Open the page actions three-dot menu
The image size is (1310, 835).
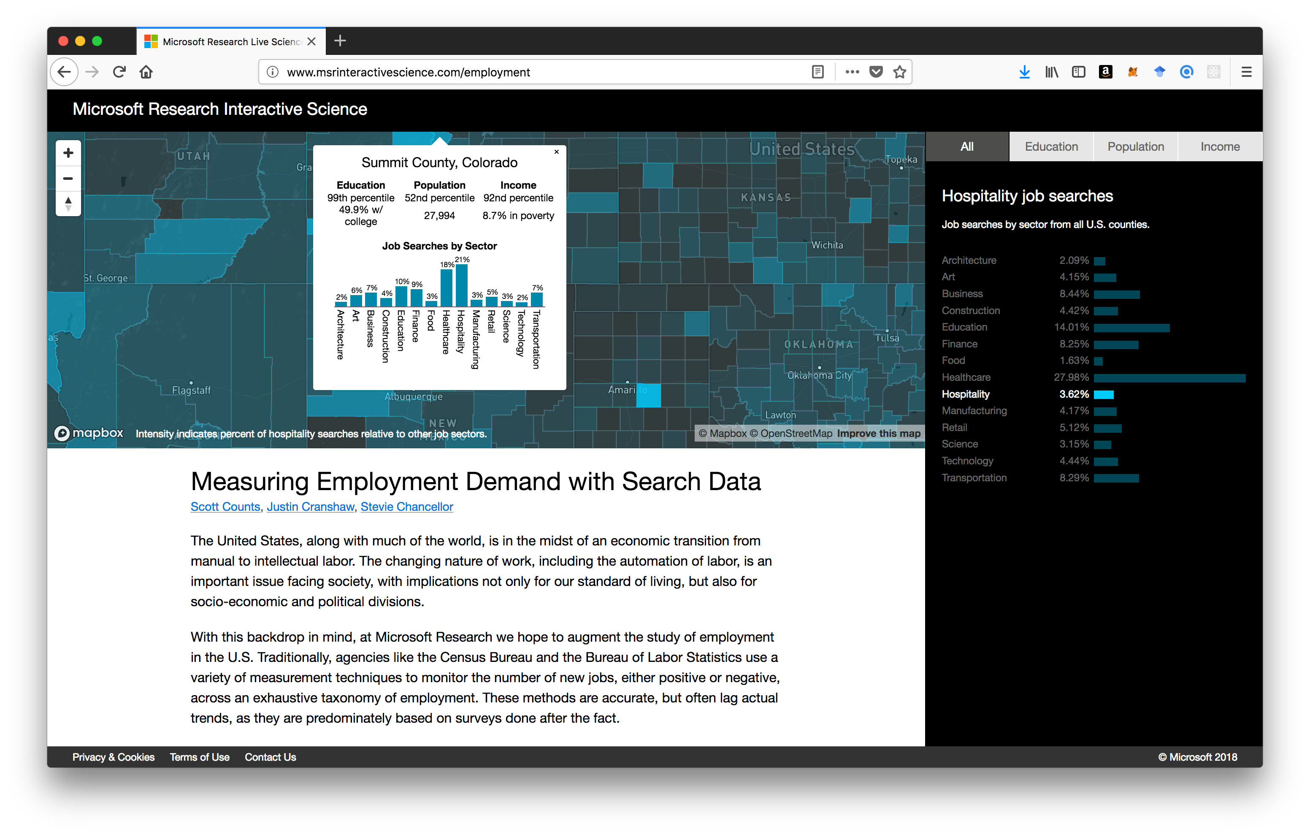click(852, 71)
